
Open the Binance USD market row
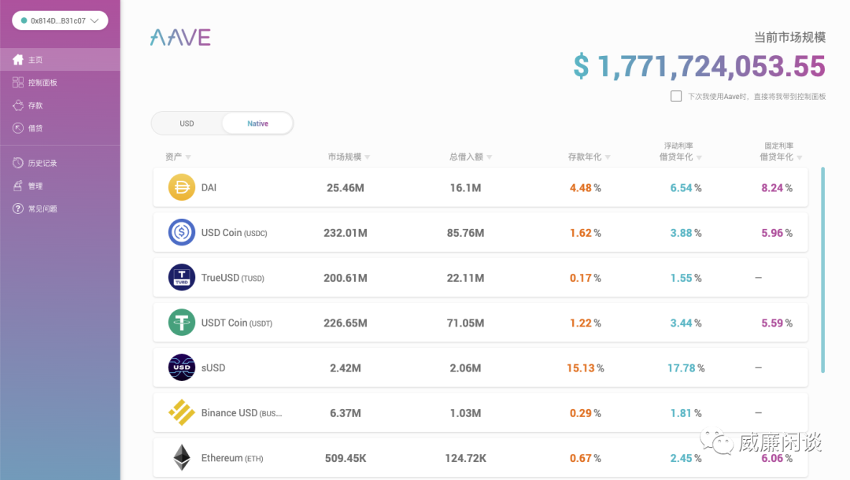[x=480, y=412]
